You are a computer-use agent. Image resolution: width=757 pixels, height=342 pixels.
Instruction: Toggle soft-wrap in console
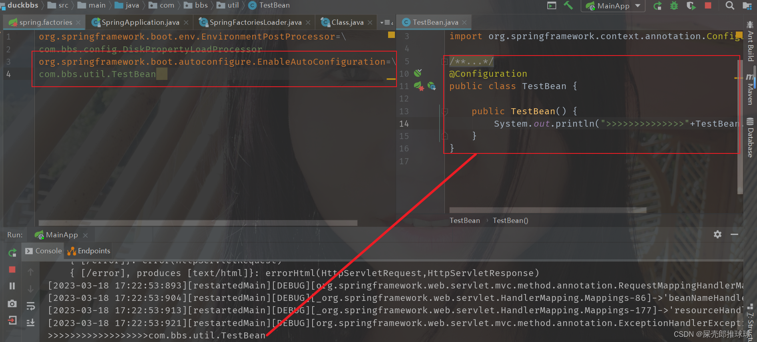[31, 306]
